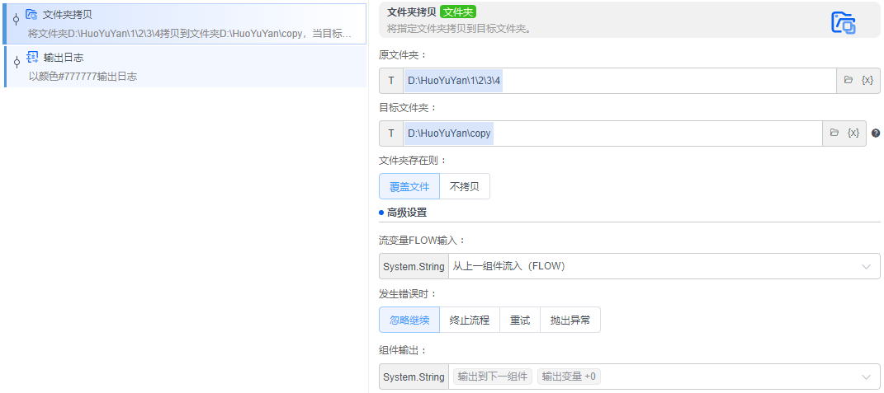Choose 忽略继续 on error
This screenshot has height=393, width=884.
click(409, 320)
